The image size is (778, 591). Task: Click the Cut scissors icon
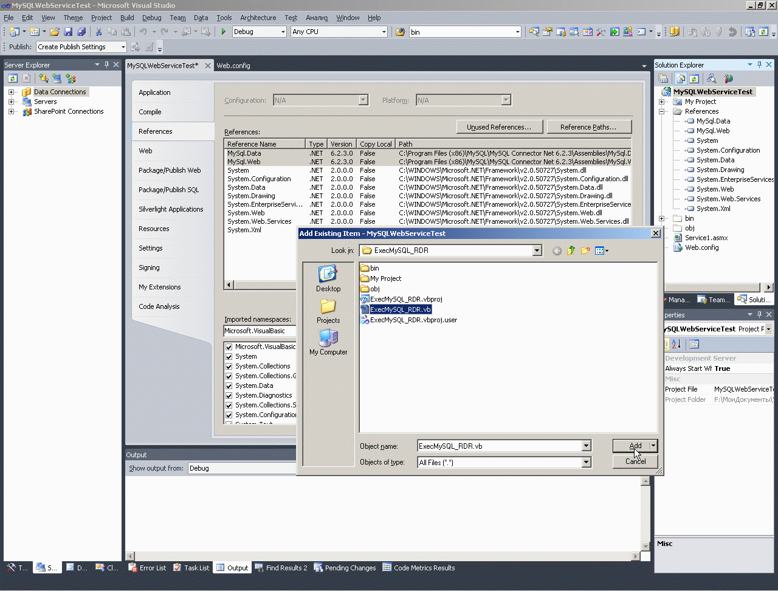98,32
